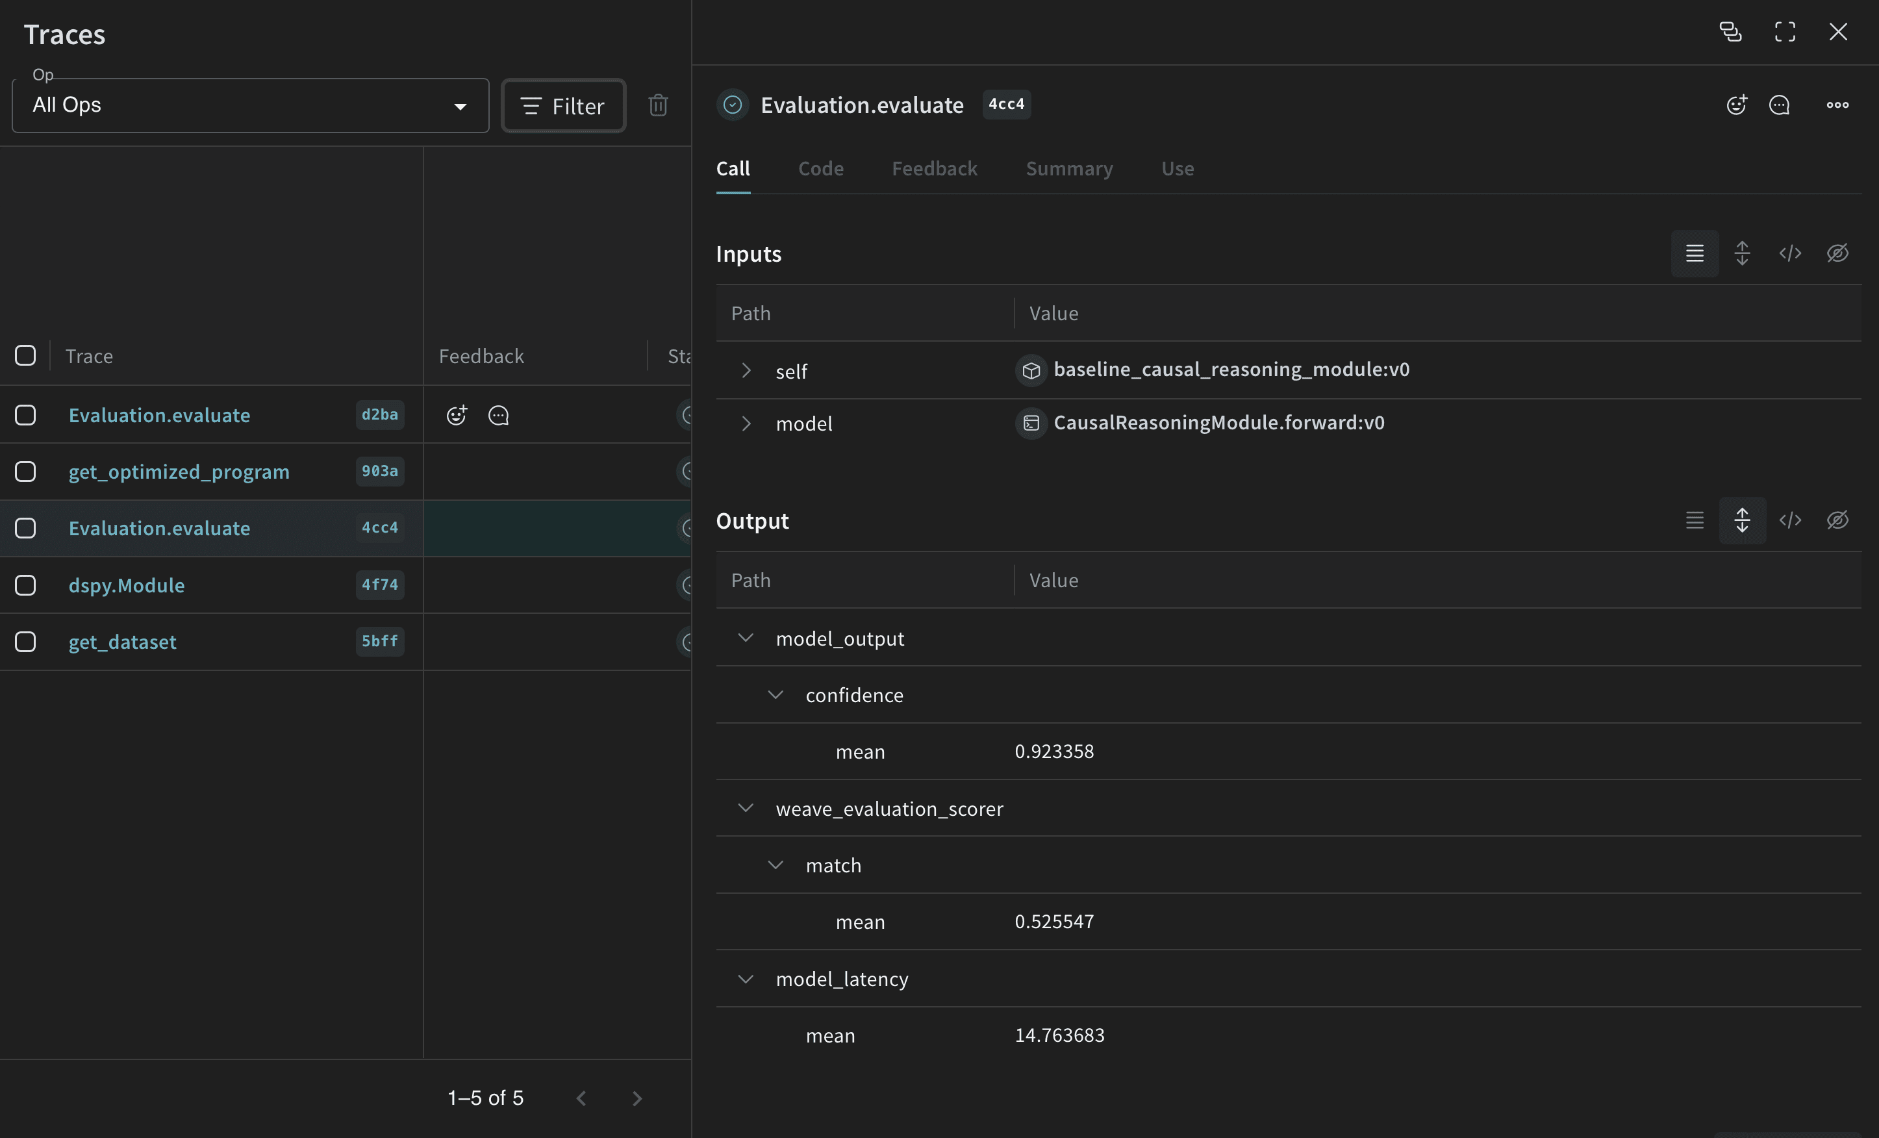This screenshot has width=1879, height=1138.
Task: Check the Evaluation.evaluate 4cc4 row checkbox
Action: pyautogui.click(x=25, y=528)
